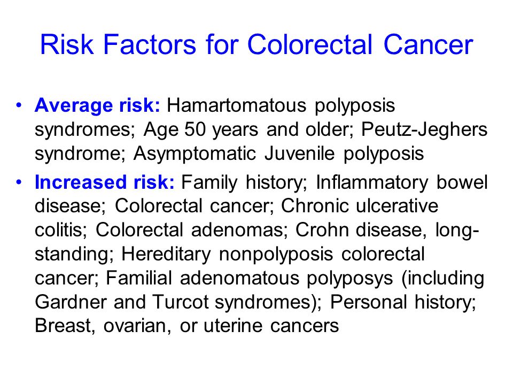Click the text 'Asymptomatic Juvenile polyposis'

[279, 154]
